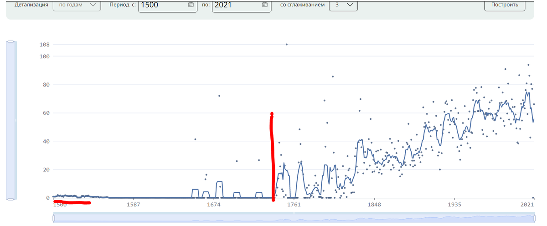Grab the bottom handle of vertical range slider
Viewport: 547px width, 226px height.
tap(11, 199)
